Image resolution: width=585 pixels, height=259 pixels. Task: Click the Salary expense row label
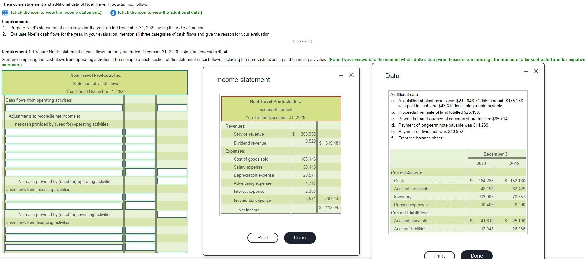pos(248,167)
